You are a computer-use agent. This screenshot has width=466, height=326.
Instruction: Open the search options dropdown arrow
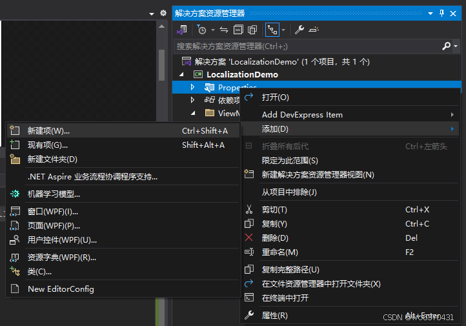pyautogui.click(x=456, y=46)
